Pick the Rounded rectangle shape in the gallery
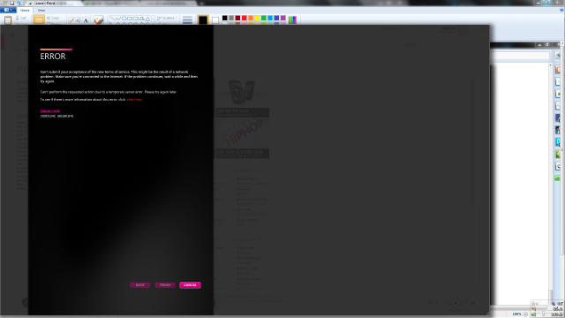This screenshot has height=318, width=565. point(136,19)
